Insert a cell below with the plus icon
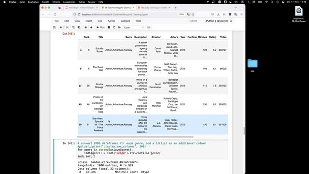 [x=61, y=28]
